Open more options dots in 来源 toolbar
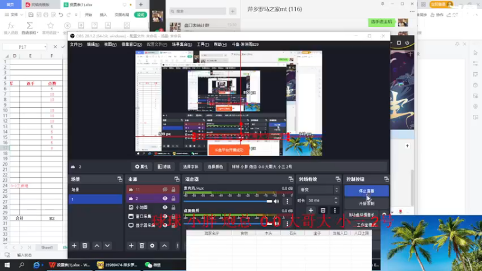Image resolution: width=482 pixels, height=271 pixels. tap(177, 246)
